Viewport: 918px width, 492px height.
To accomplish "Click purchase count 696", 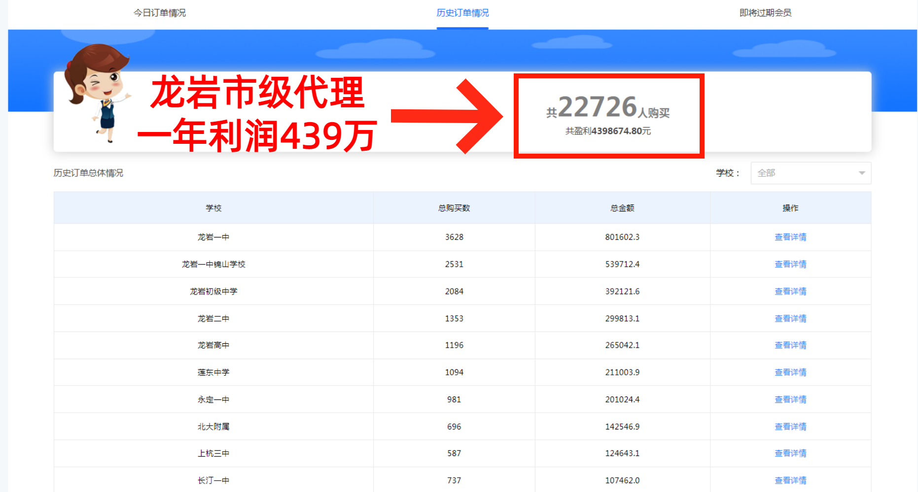I will 454,426.
